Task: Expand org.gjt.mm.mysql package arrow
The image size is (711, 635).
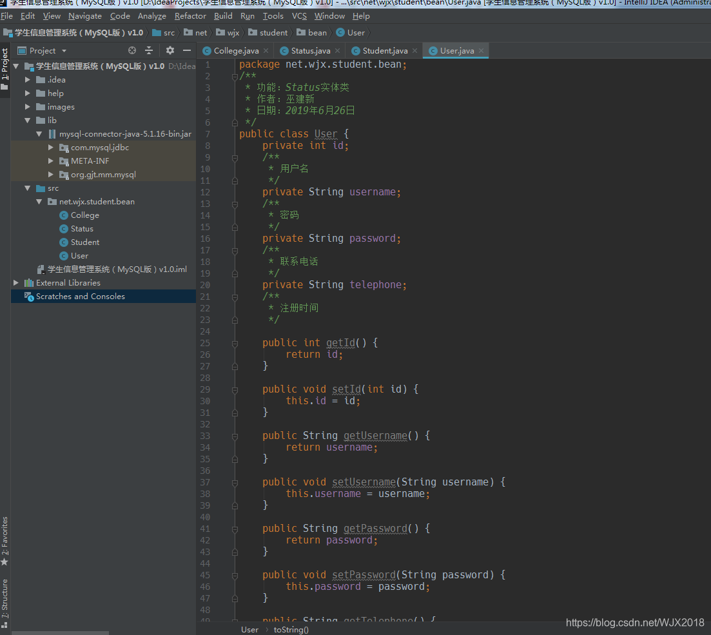Action: click(51, 175)
